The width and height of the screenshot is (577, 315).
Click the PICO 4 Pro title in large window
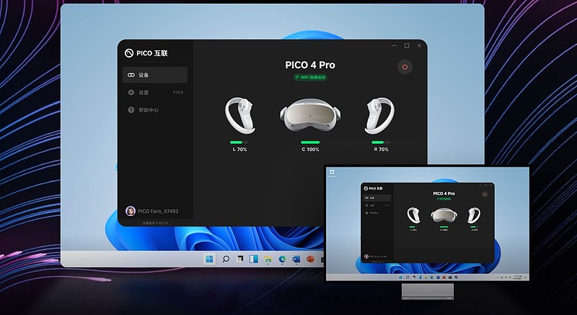(x=310, y=65)
